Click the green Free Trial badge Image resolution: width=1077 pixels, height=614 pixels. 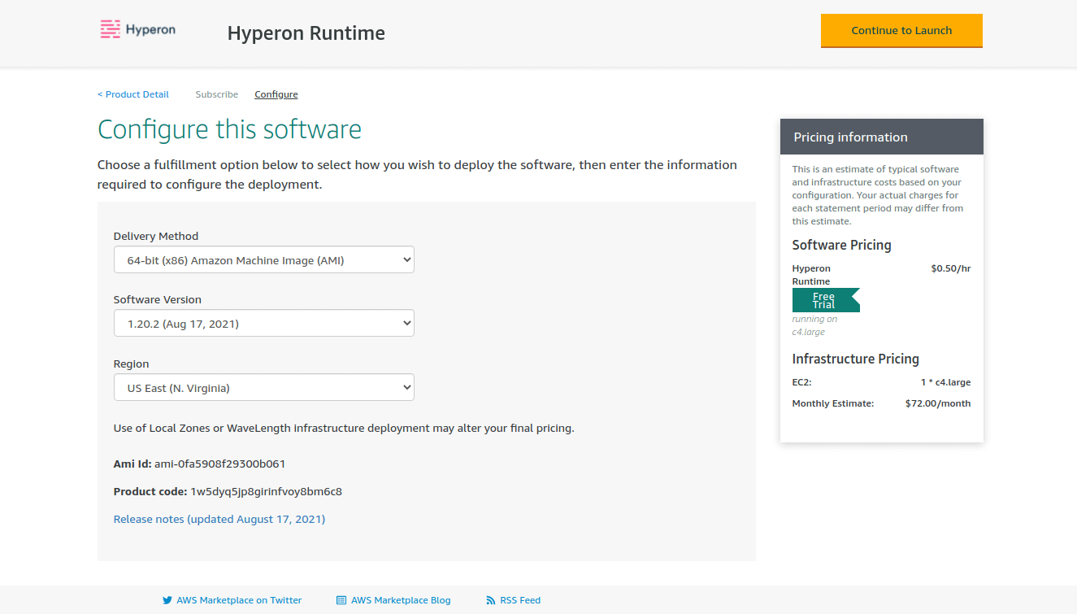825,300
